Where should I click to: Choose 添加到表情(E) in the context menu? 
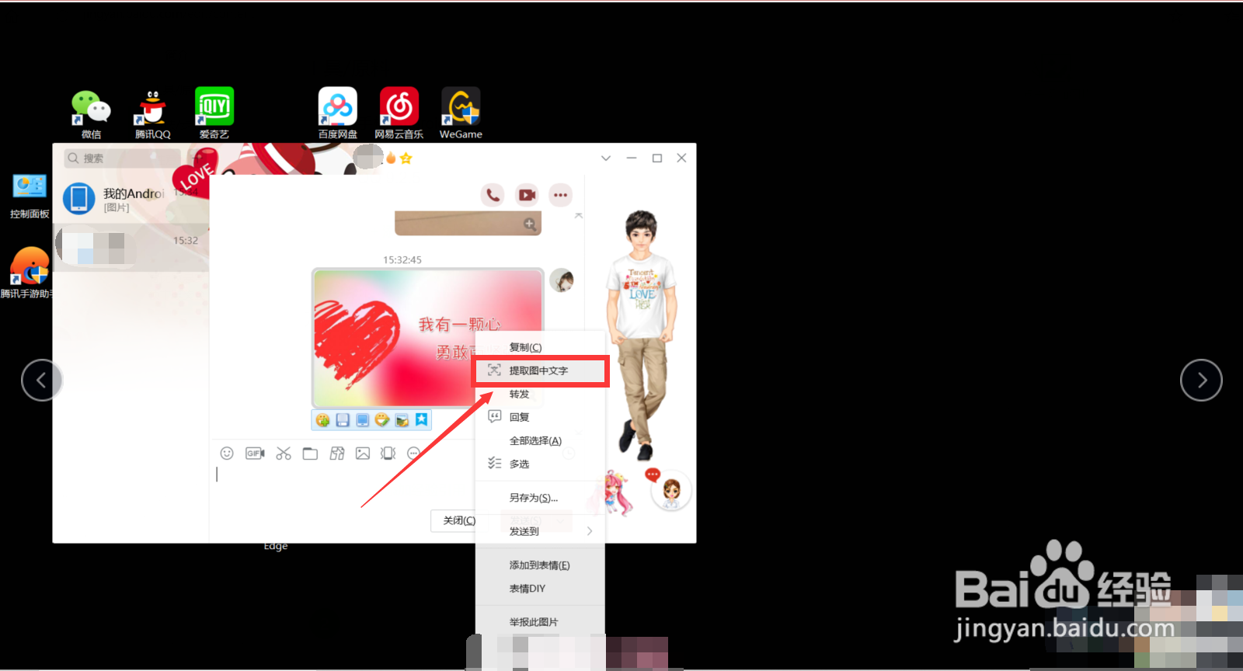[x=540, y=565]
